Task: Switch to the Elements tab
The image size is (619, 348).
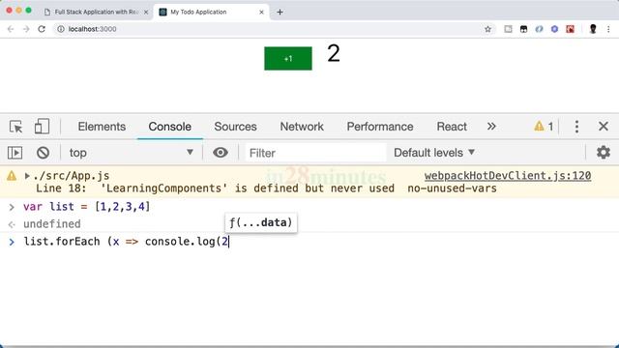Action: click(102, 127)
